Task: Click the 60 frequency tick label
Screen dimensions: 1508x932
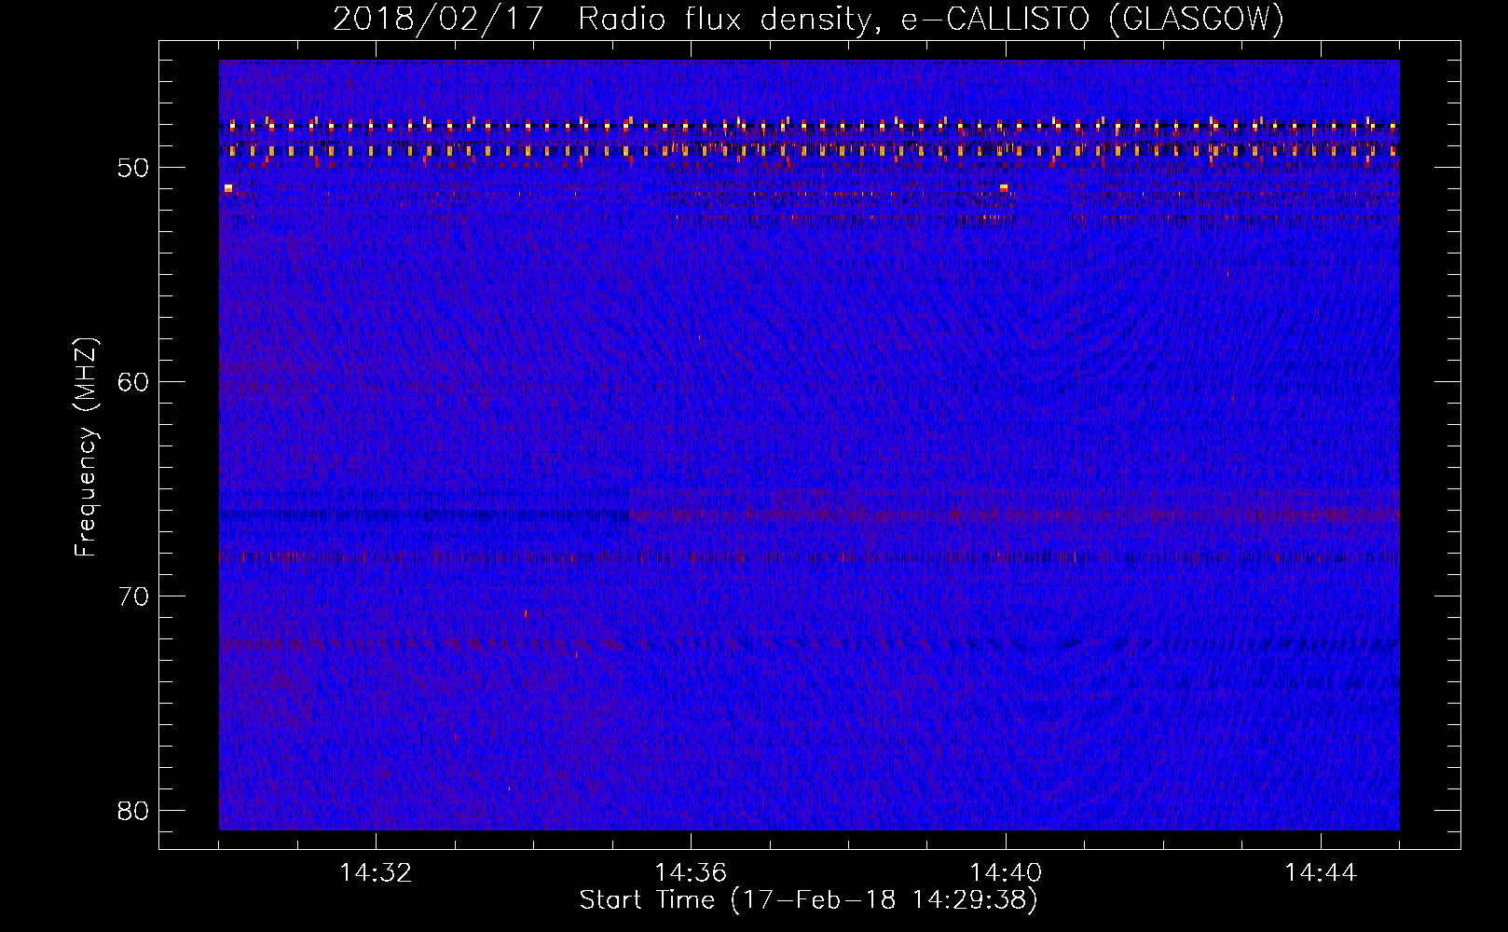Action: (134, 382)
